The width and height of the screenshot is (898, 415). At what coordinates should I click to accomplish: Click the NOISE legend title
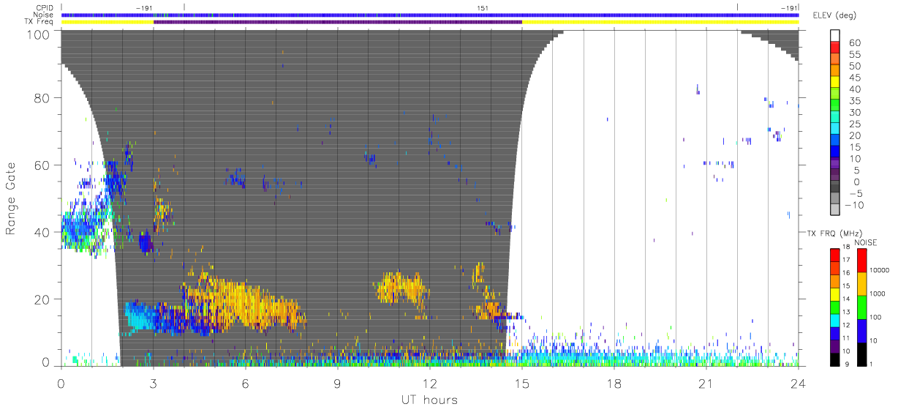pos(865,242)
